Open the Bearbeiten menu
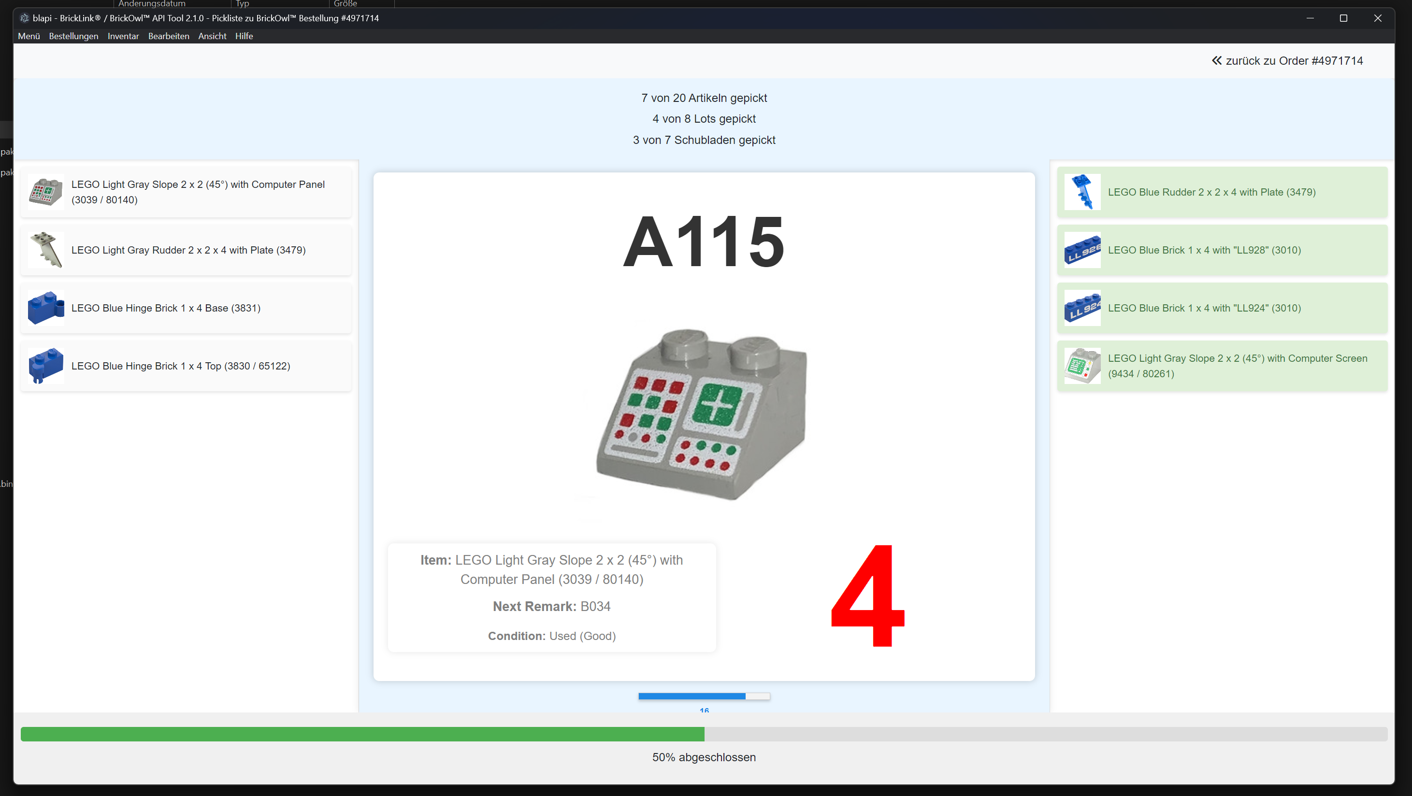 169,36
